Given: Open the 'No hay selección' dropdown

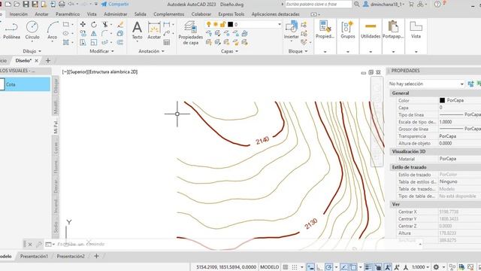Looking at the screenshot, I should tap(426, 84).
